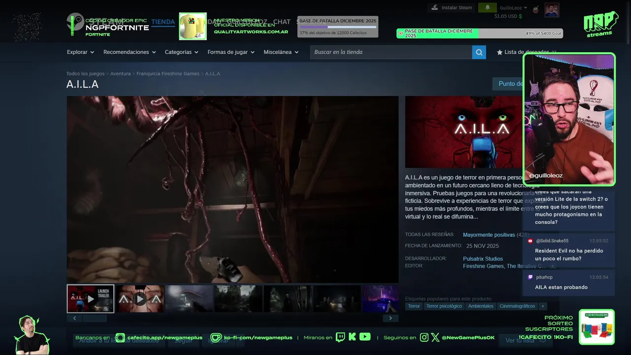Open the Formas de jugar dropdown
This screenshot has width=631, height=355.
(x=231, y=52)
